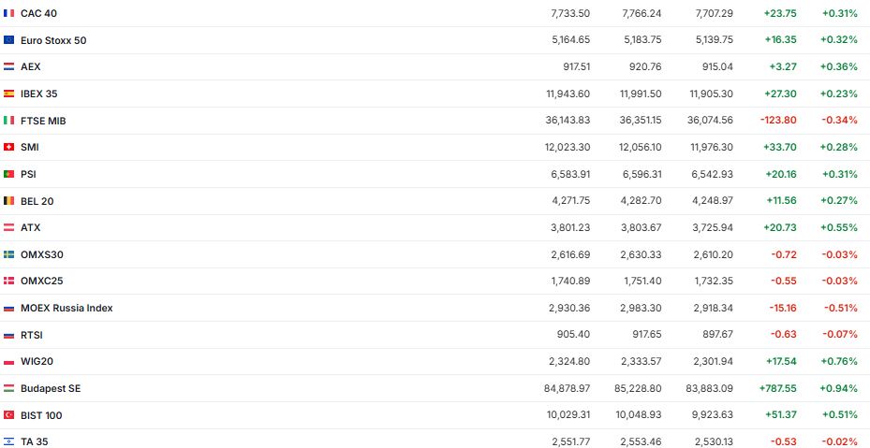Screen dimensions: 870x448
Task: Select the MOEX Russia Index link
Action: (x=66, y=308)
